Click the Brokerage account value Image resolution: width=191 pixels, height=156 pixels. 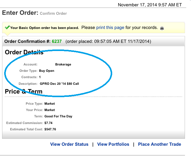[x=63, y=64]
